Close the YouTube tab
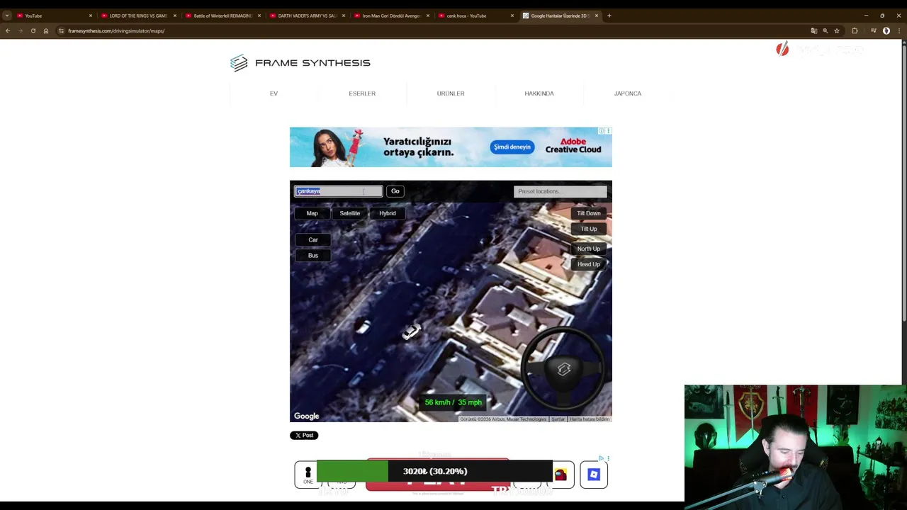 pos(90,16)
